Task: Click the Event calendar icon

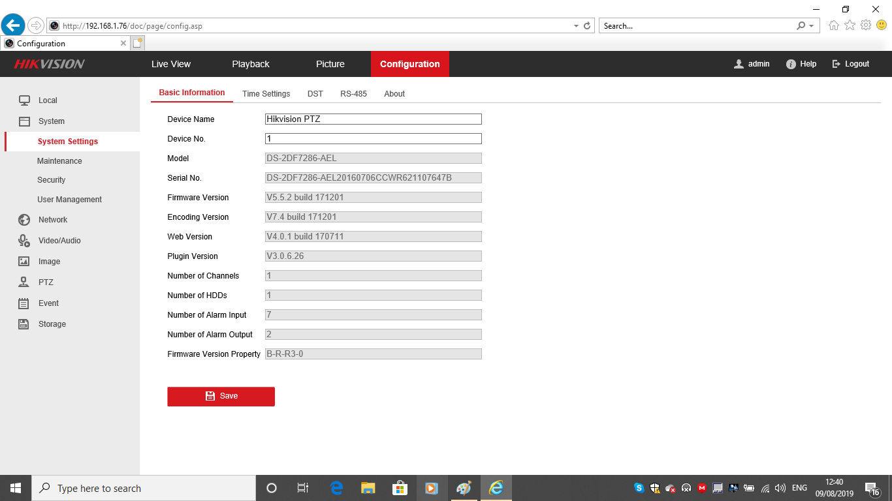Action: coord(24,303)
